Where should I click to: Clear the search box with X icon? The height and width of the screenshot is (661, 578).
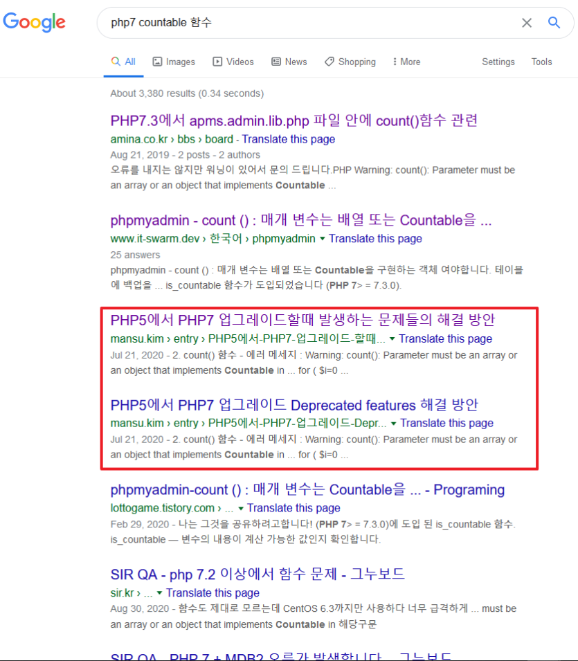527,23
